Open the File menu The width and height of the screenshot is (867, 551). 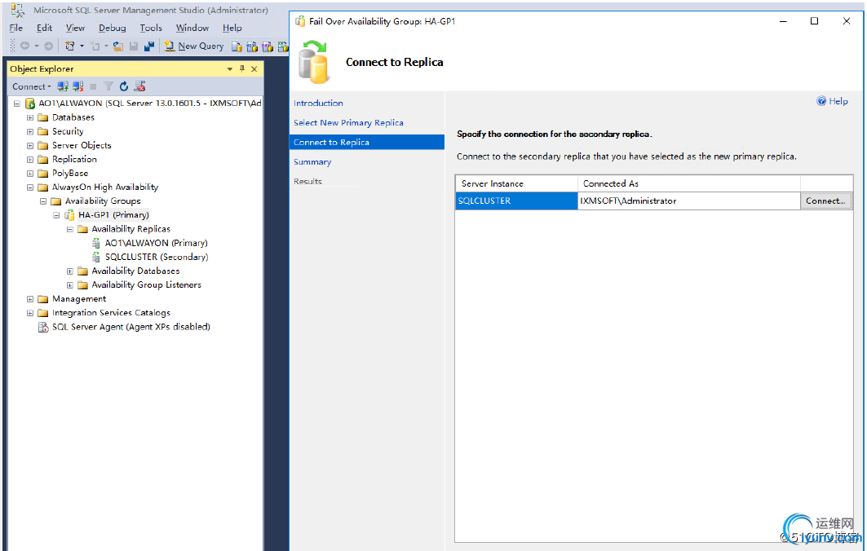tap(16, 28)
